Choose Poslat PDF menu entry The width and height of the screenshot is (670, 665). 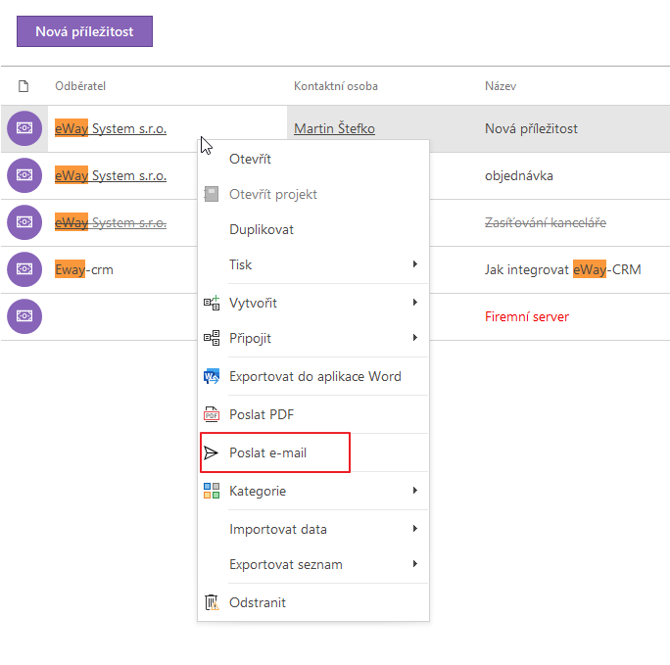[x=313, y=414]
